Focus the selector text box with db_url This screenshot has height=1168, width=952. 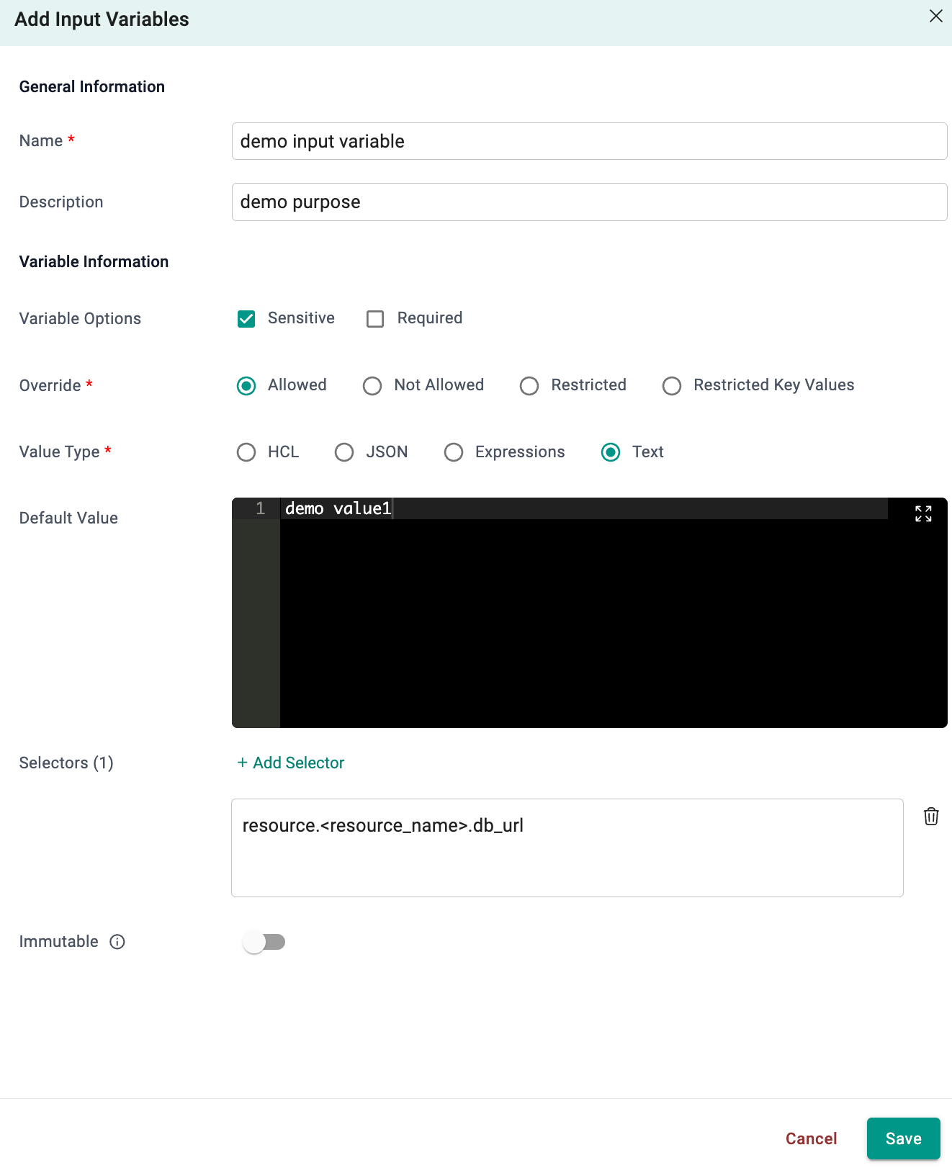[x=567, y=848]
